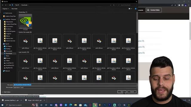This screenshot has width=191, height=107.
Task: Select the nvidia_broadcast installer thumbnail
Action: tap(25, 21)
